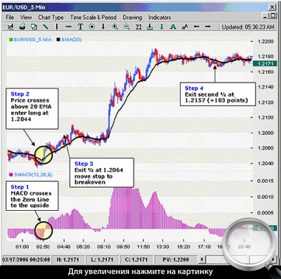Screen dimensions: 281x279
Task: Click the print chart icon
Action: [22, 27]
